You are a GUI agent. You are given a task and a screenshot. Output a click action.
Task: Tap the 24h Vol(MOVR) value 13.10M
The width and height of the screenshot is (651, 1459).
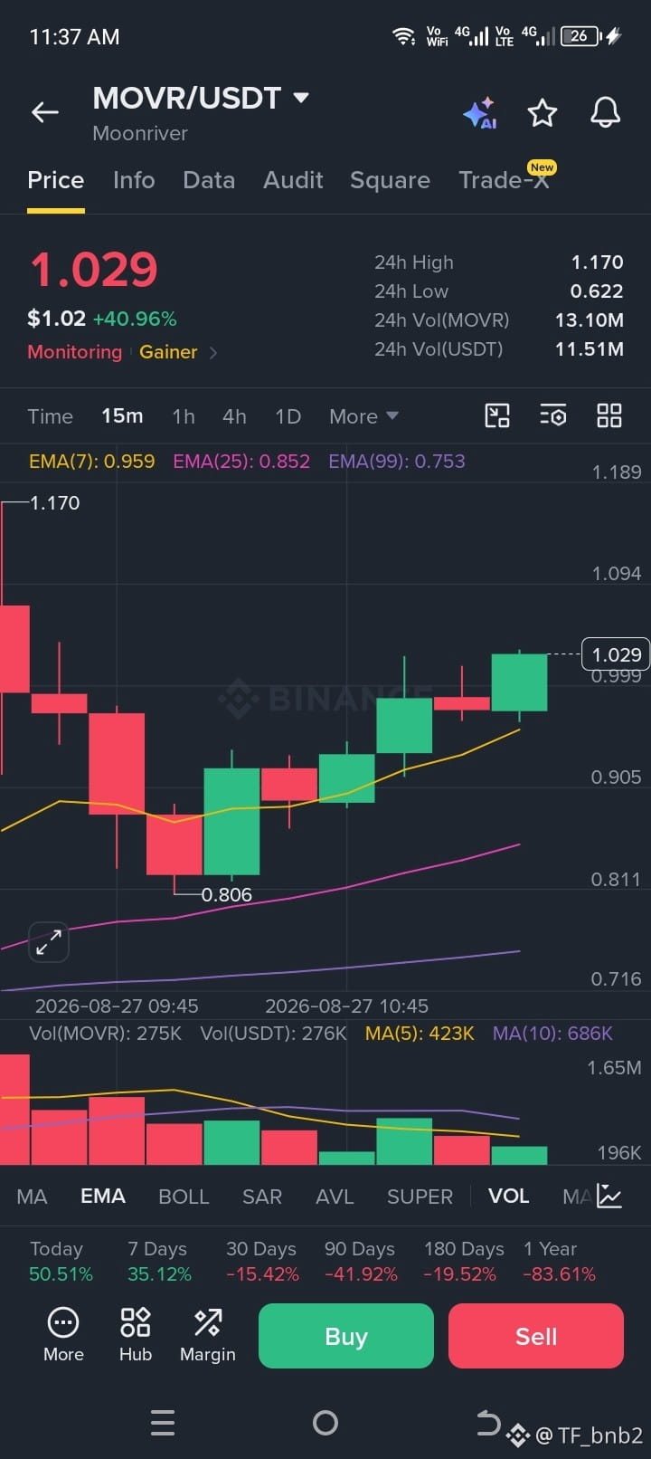point(590,320)
